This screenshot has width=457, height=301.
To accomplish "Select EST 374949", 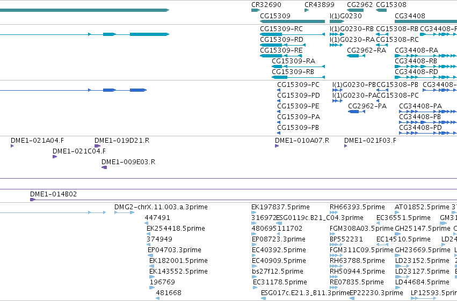I will 148,245.
